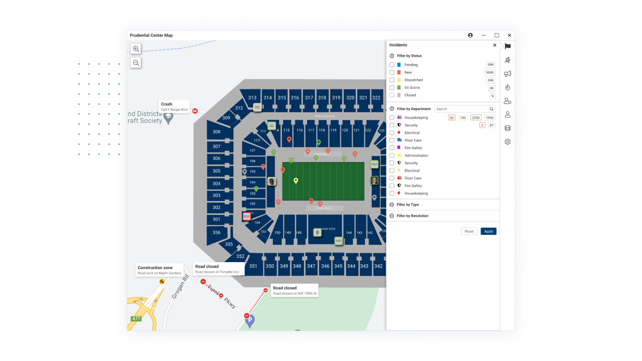Click the Reset button

[469, 231]
